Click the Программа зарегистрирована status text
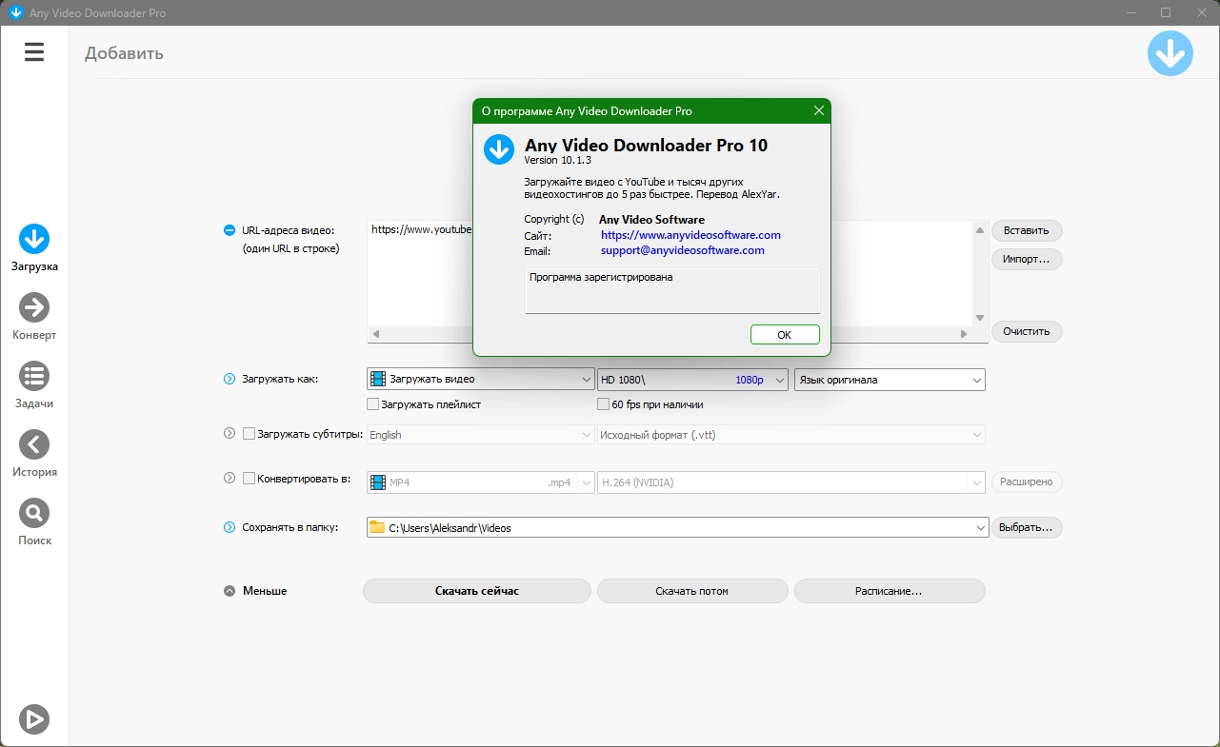Image resolution: width=1220 pixels, height=747 pixels. (x=601, y=278)
